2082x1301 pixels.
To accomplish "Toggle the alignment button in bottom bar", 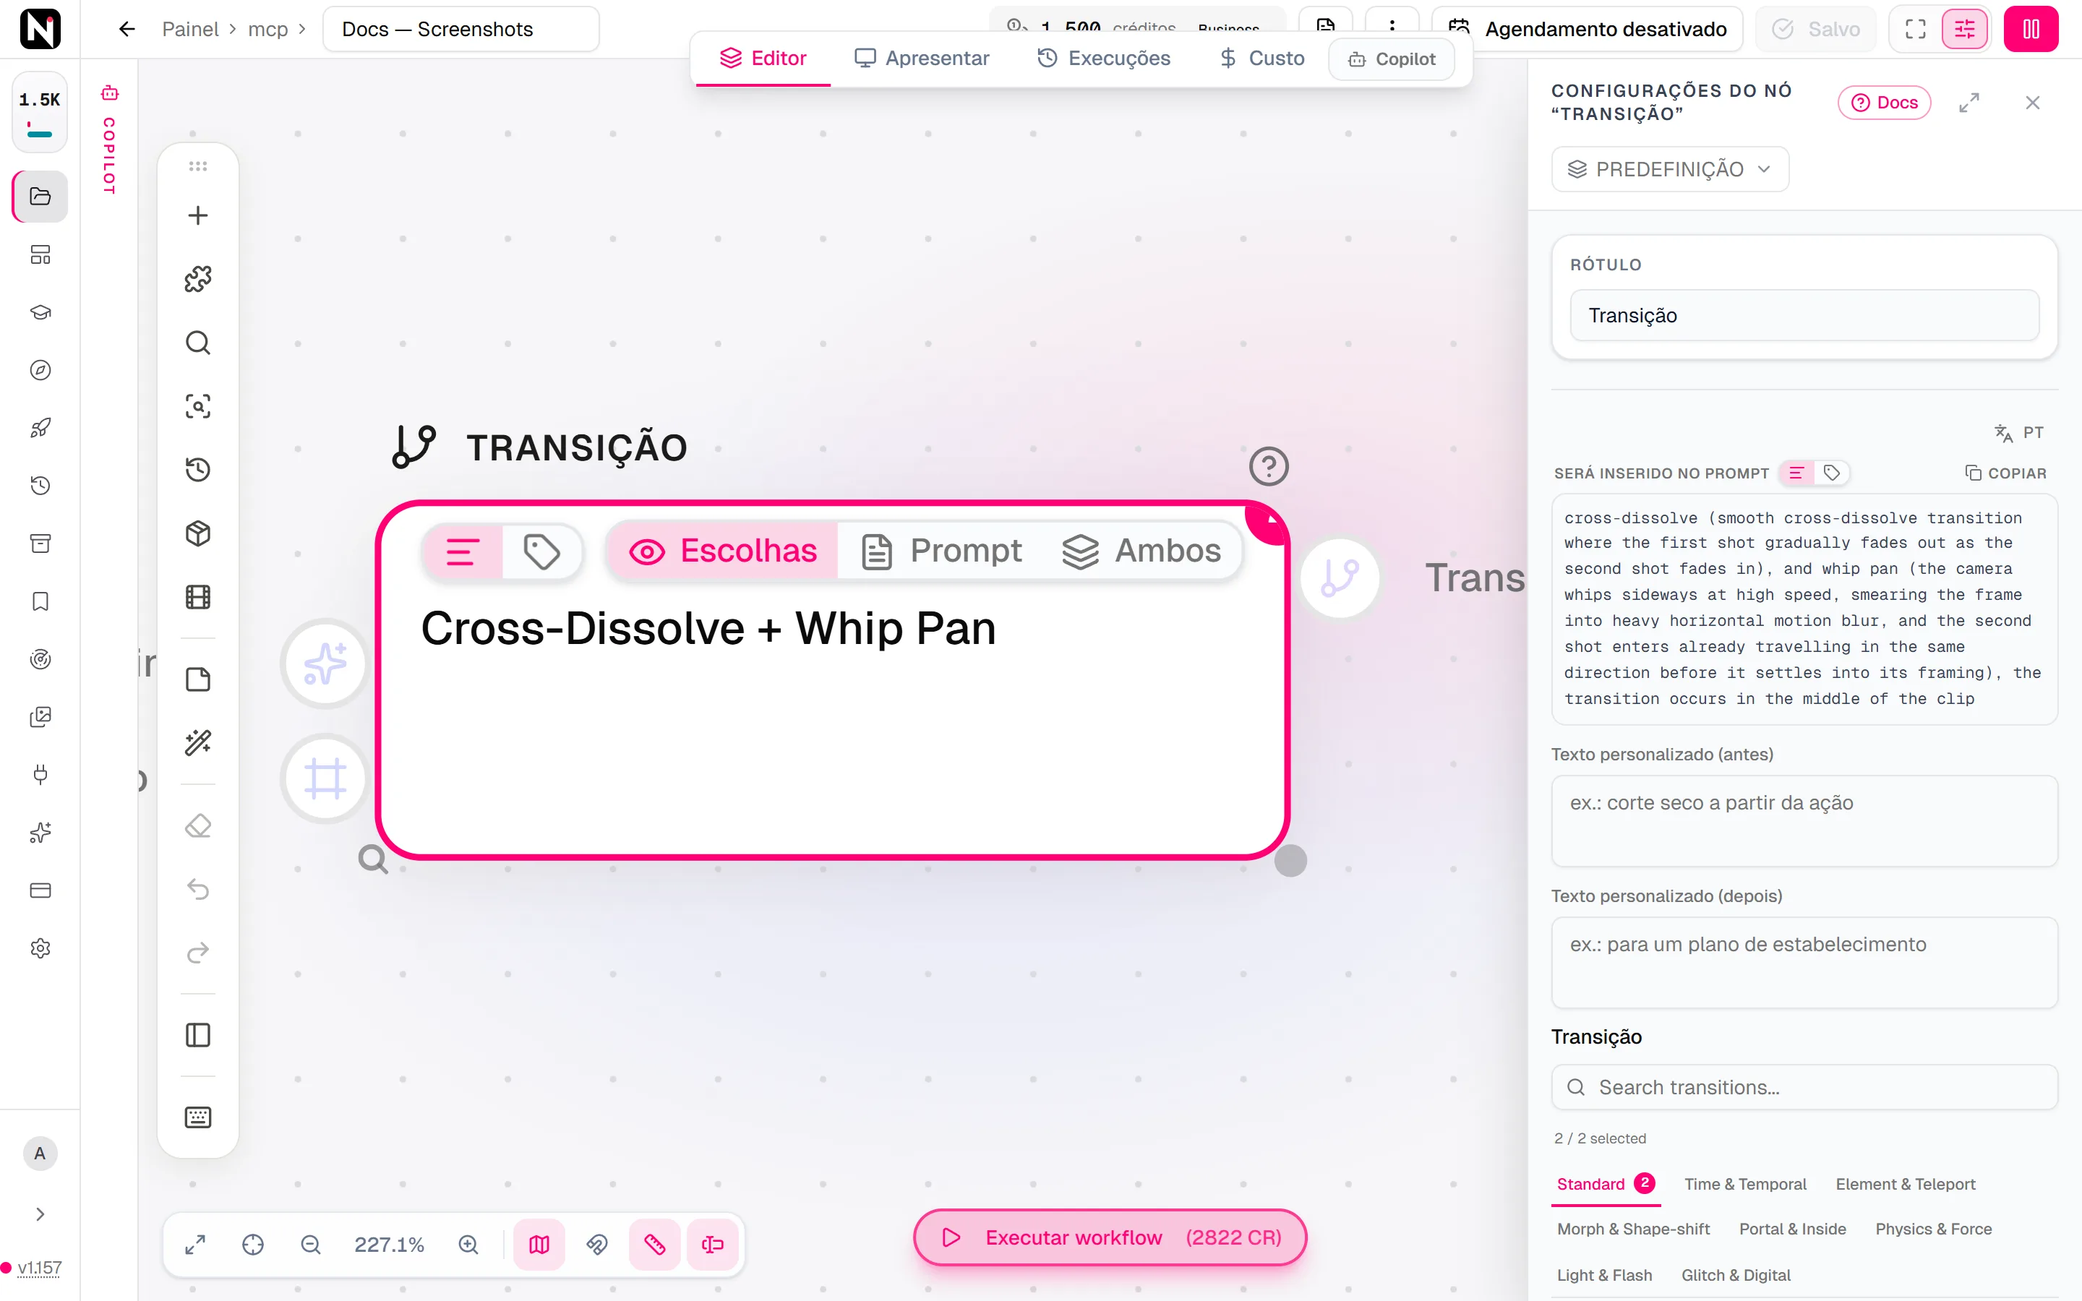I will pyautogui.click(x=712, y=1244).
